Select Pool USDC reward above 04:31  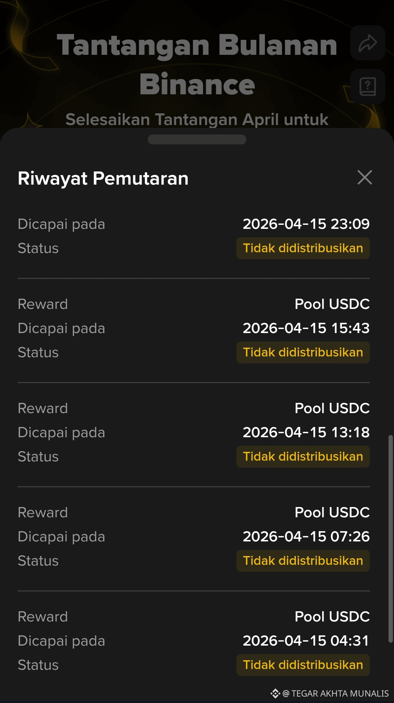tap(332, 617)
